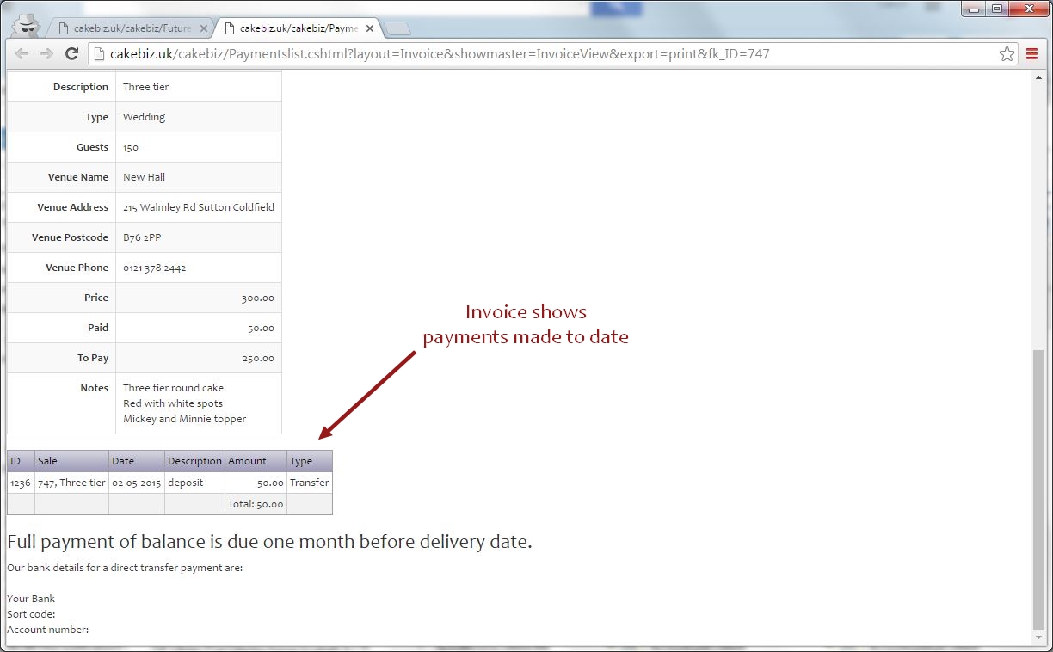1053x652 pixels.
Task: Click the forward navigation arrow
Action: 47,53
